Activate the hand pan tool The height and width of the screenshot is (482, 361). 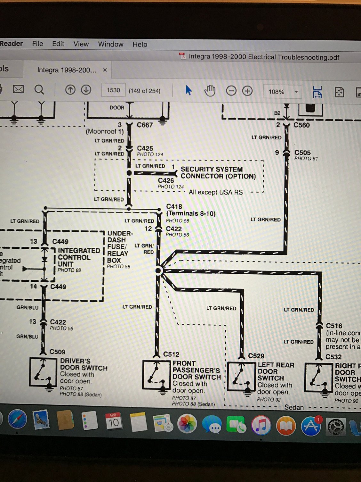point(210,91)
